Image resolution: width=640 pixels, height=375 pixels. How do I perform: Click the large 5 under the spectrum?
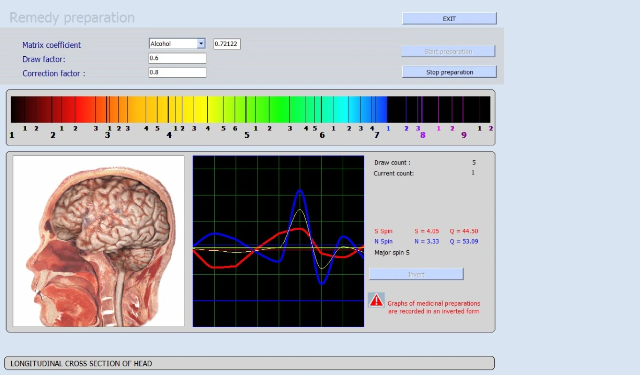(x=247, y=135)
